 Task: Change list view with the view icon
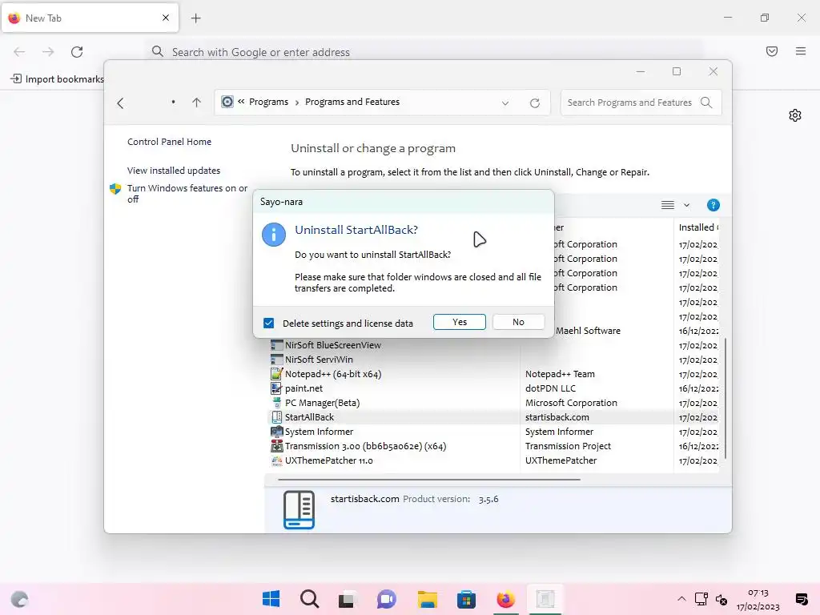667,205
